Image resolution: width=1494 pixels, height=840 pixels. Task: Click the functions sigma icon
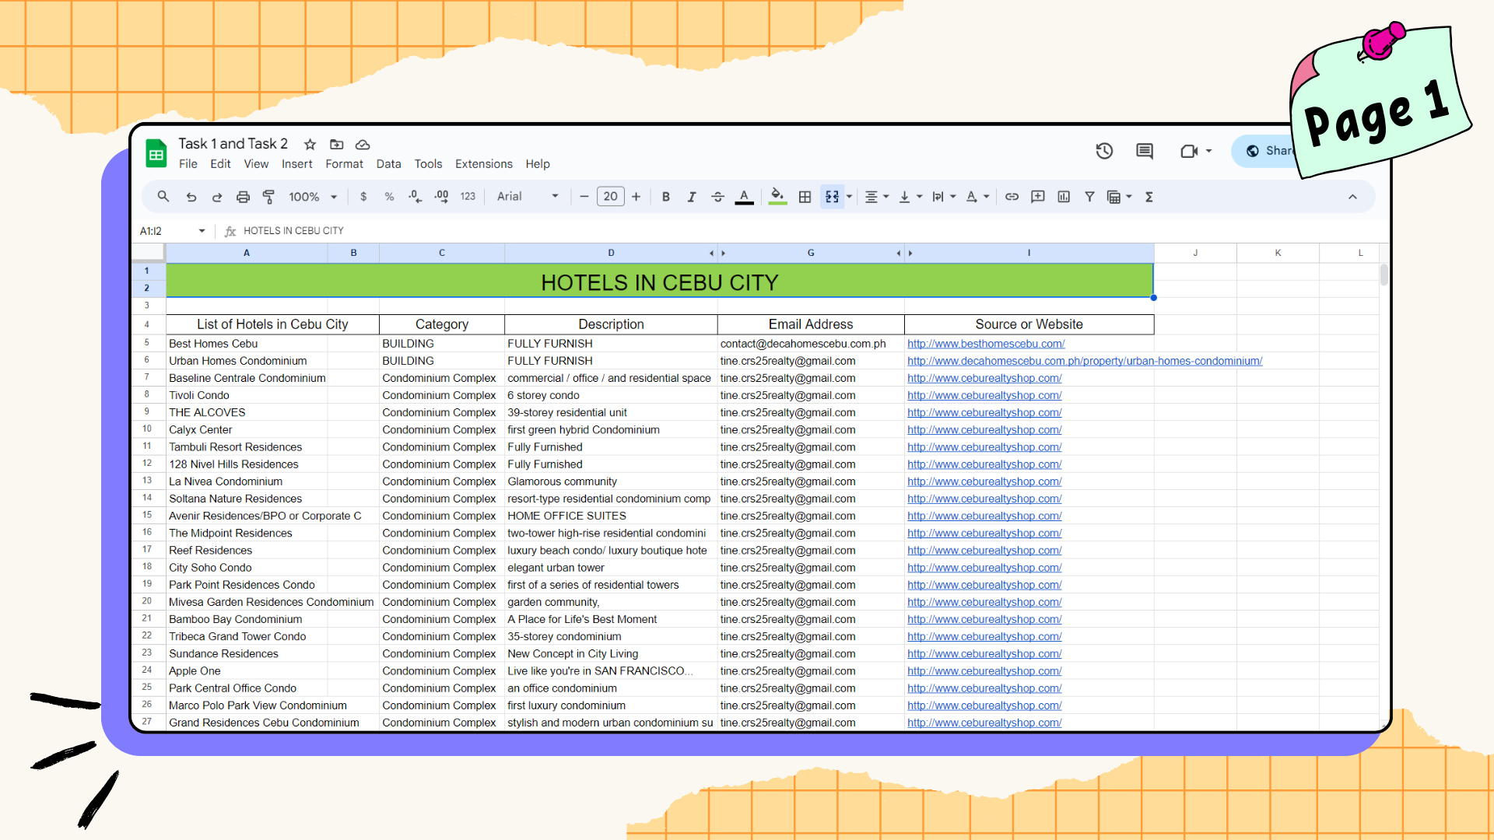pyautogui.click(x=1149, y=197)
